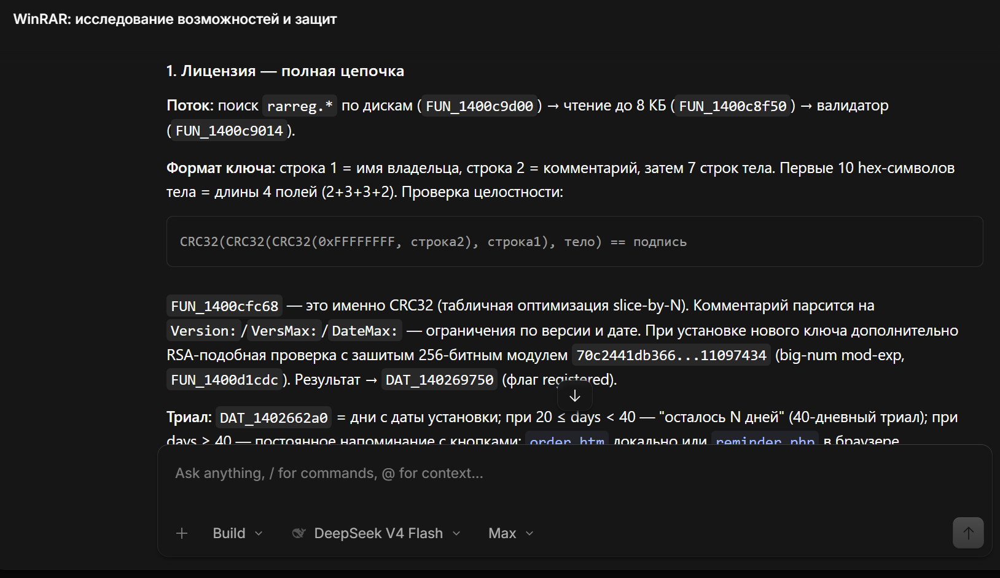The width and height of the screenshot is (1000, 578).
Task: Expand the DeepSeek V4 Flash model selector
Action: pyautogui.click(x=377, y=533)
